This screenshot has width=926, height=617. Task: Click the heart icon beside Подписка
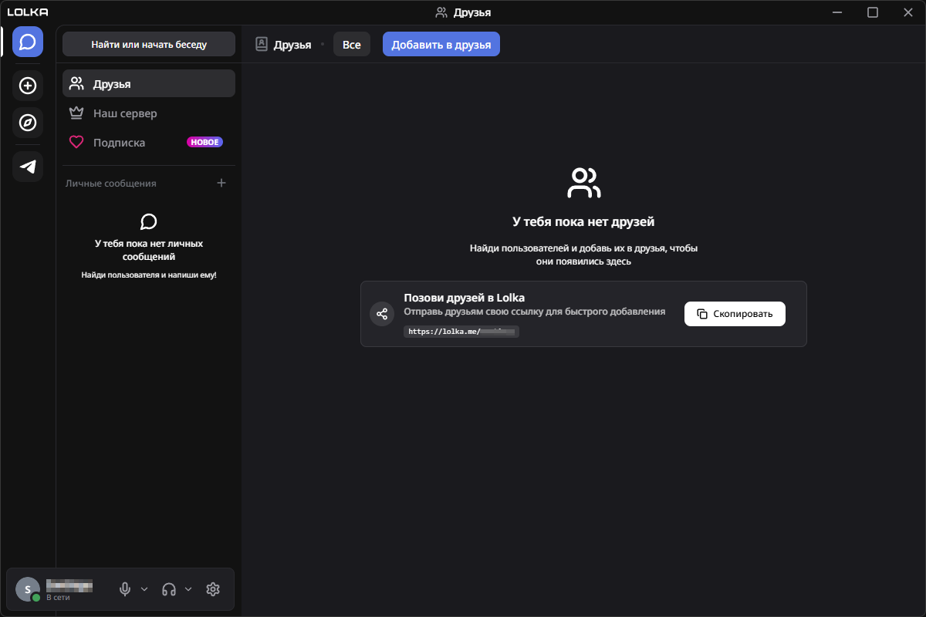[x=76, y=143]
